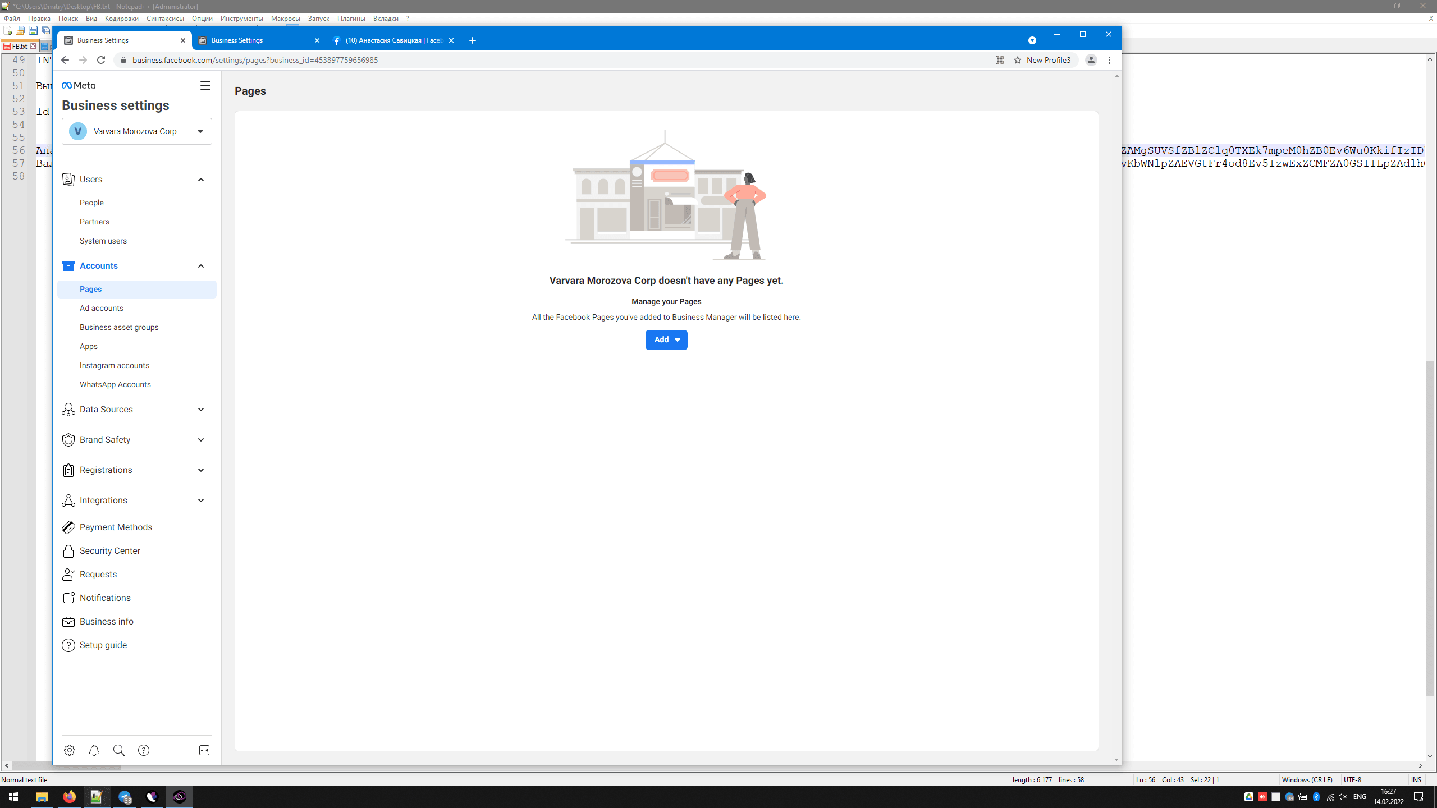Open Telegram from the taskbar
This screenshot has height=808, width=1437.
pyautogui.click(x=125, y=797)
